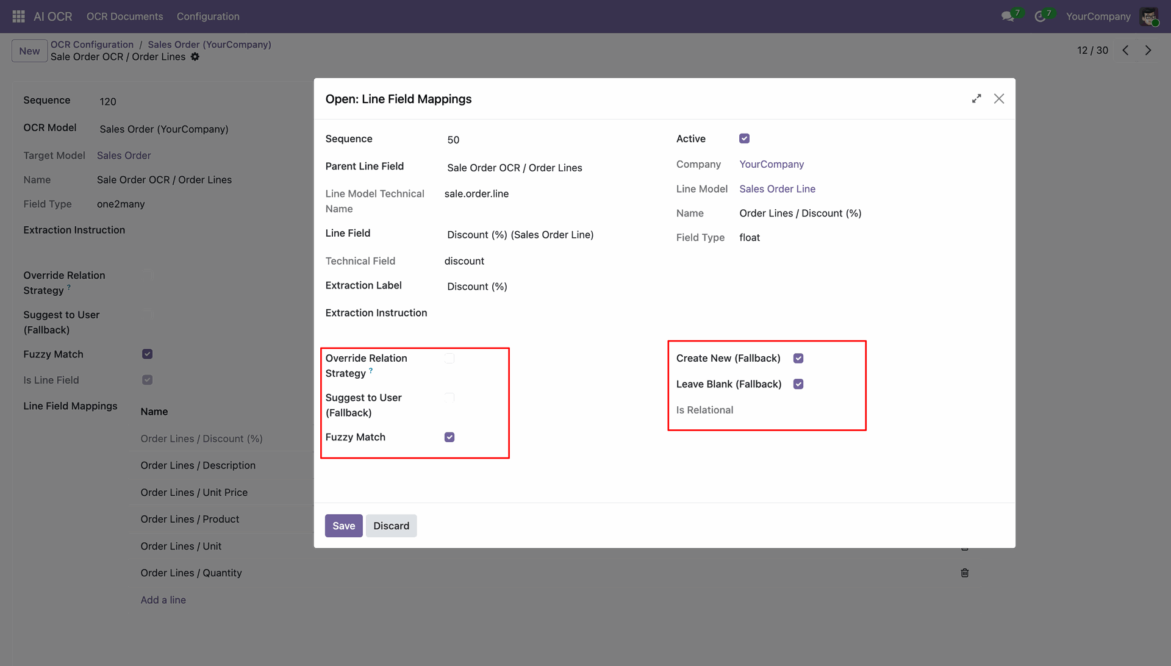Open Order Lines / Unit Price row
This screenshot has width=1171, height=666.
[x=194, y=492]
